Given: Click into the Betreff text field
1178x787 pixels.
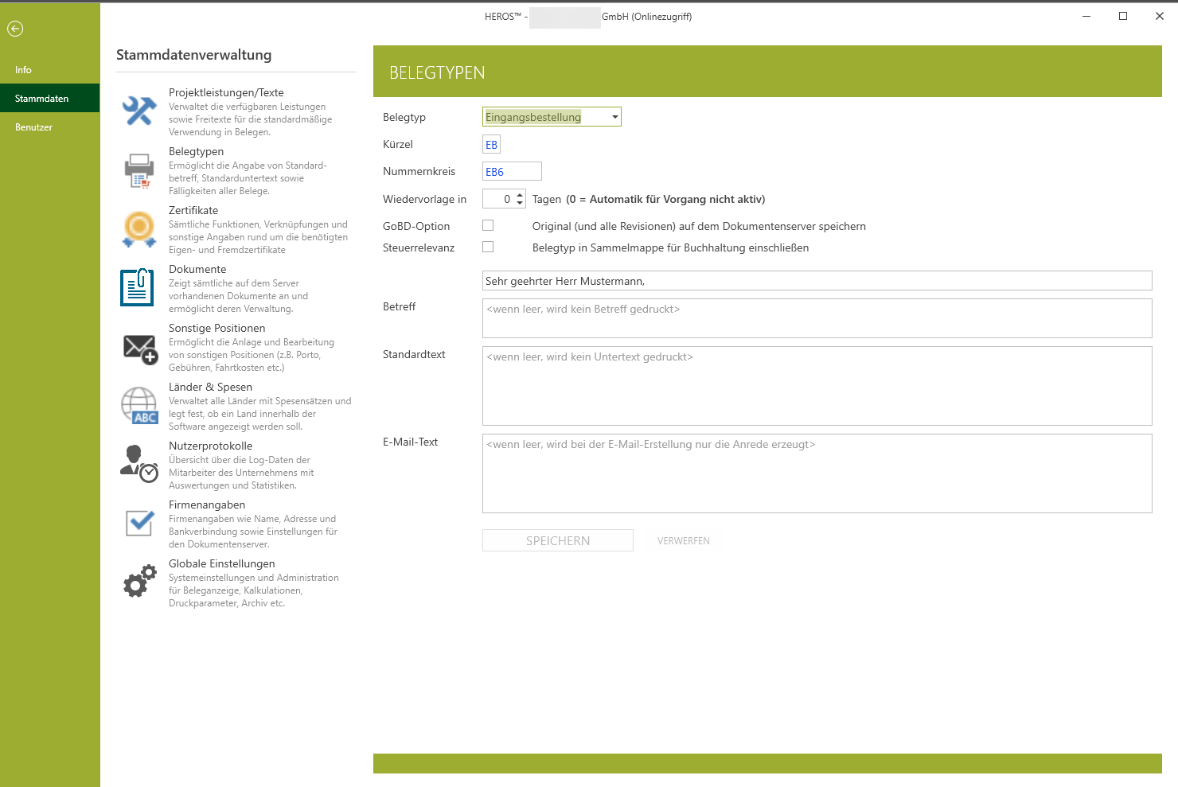Looking at the screenshot, I should pos(817,318).
